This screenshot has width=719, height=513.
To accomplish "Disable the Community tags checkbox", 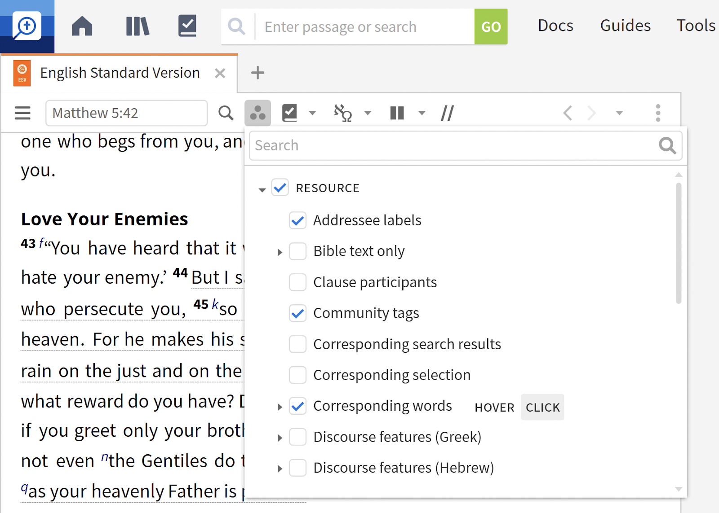I will tap(297, 313).
